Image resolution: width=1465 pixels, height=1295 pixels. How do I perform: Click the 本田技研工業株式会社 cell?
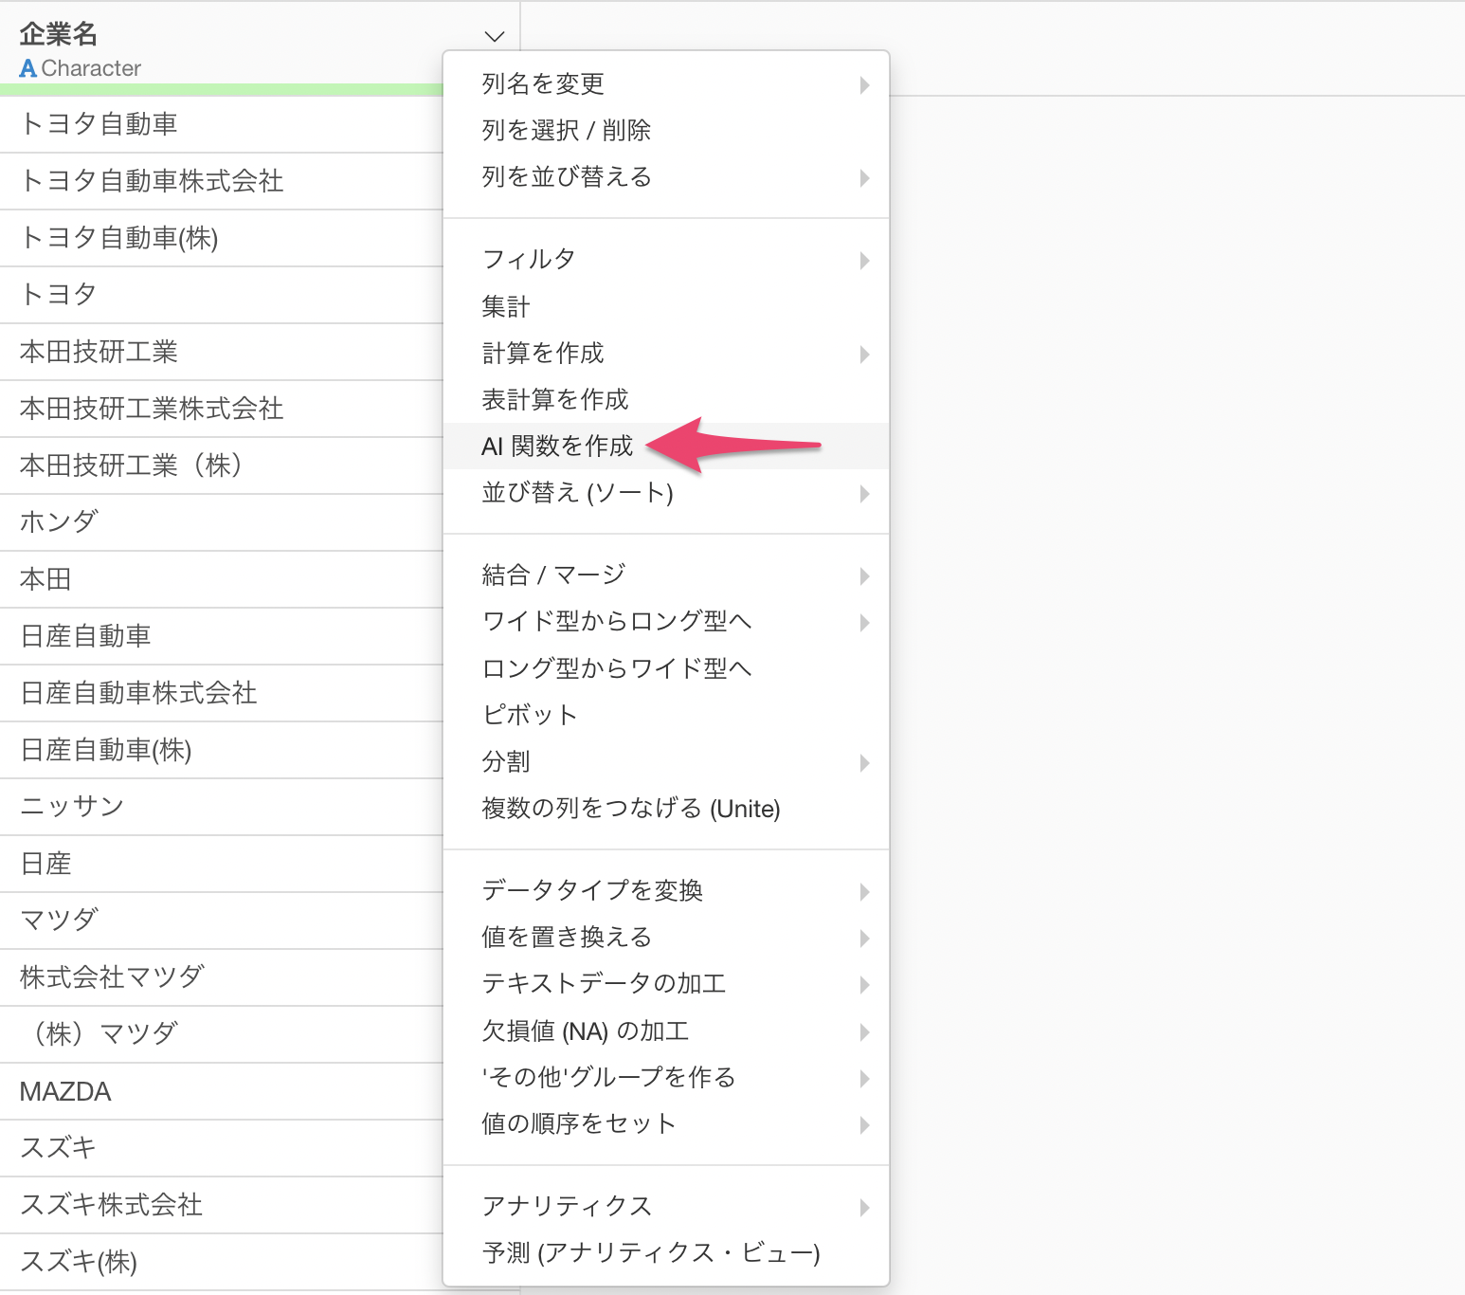(152, 409)
